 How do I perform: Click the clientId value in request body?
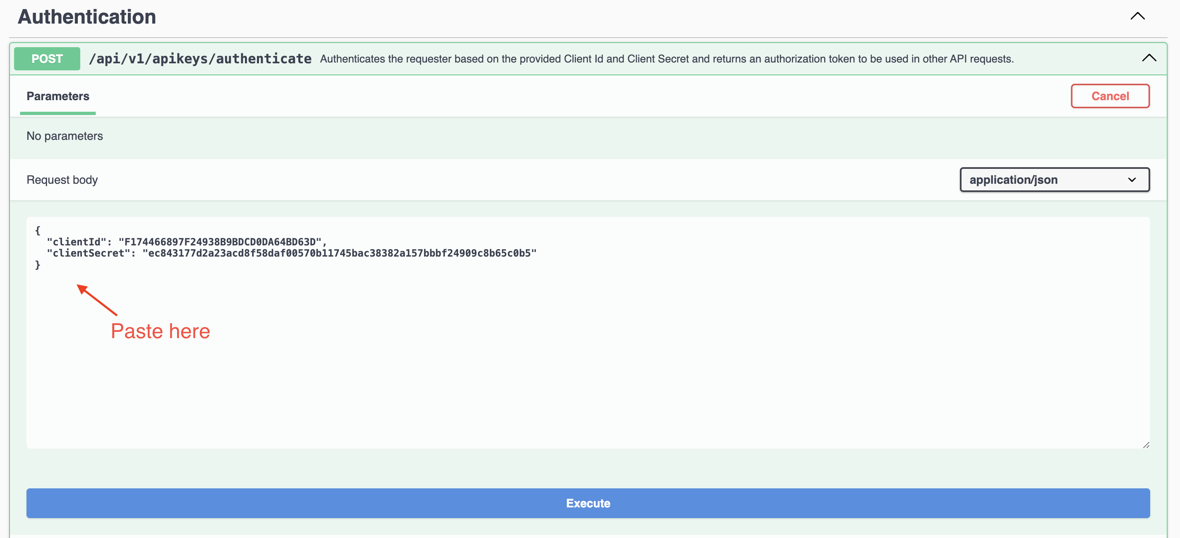click(x=220, y=242)
